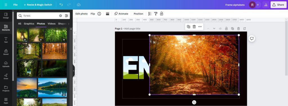This screenshot has width=288, height=106.
Task: Select the forest path photo thumbnail
Action: [36, 35]
